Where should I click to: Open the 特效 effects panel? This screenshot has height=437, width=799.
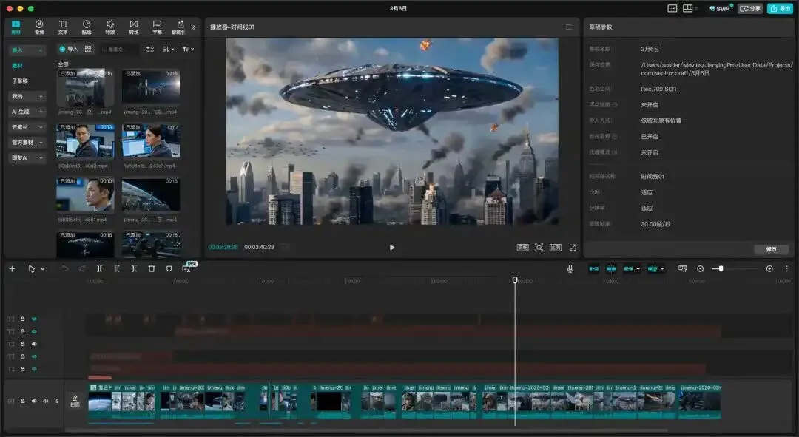pyautogui.click(x=110, y=27)
